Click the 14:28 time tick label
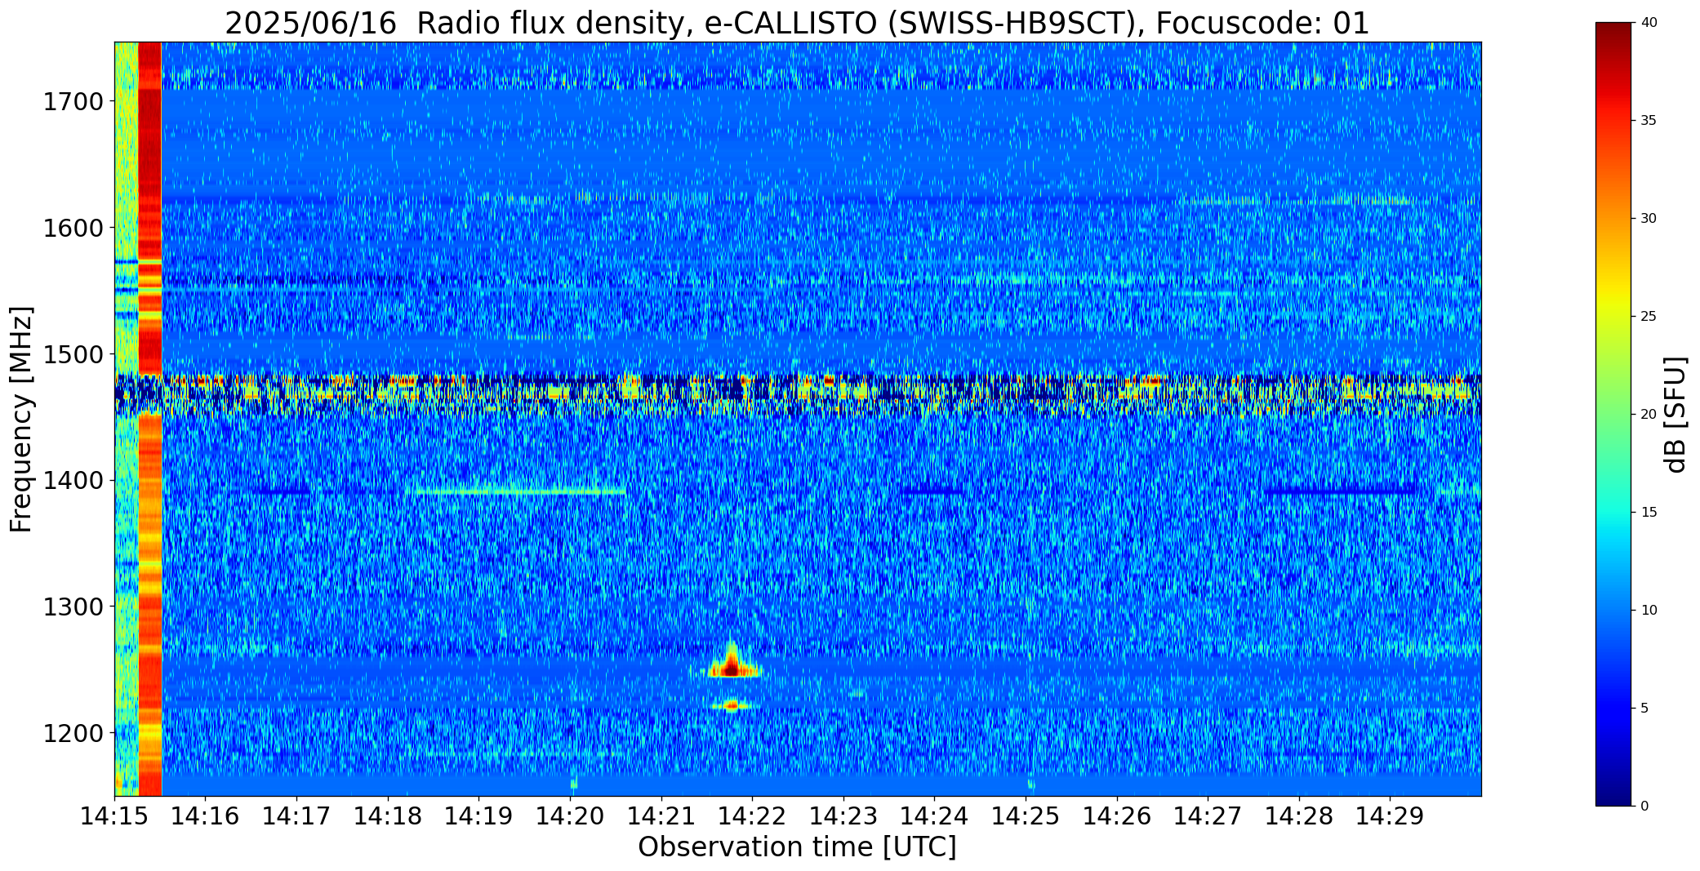 click(1299, 815)
